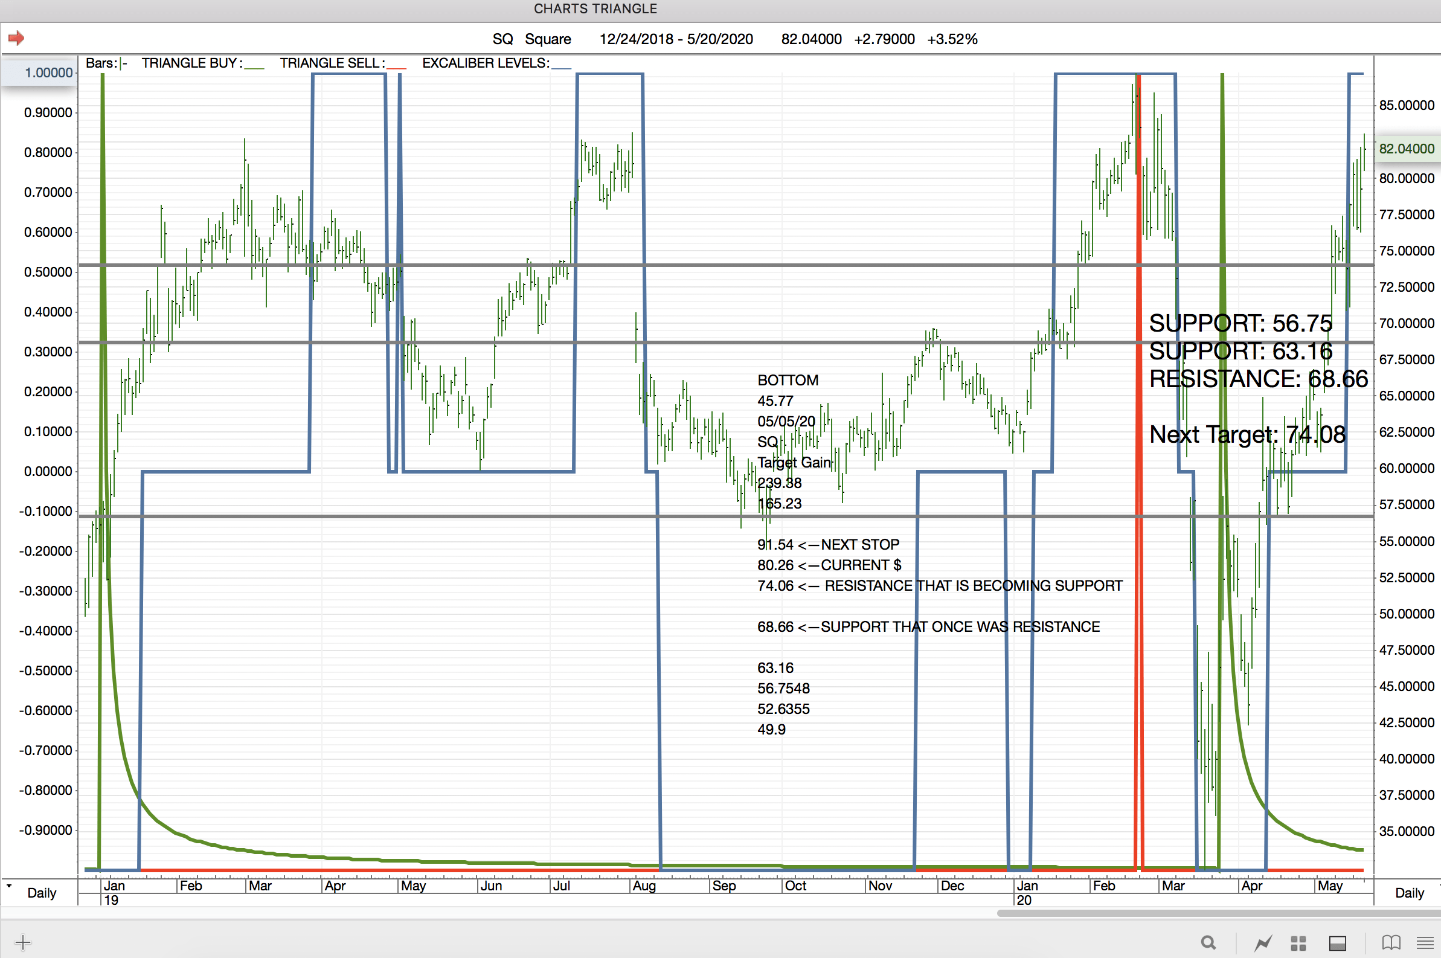Screen dimensions: 1441x958
Task: Select the chart line style icon
Action: (1263, 943)
